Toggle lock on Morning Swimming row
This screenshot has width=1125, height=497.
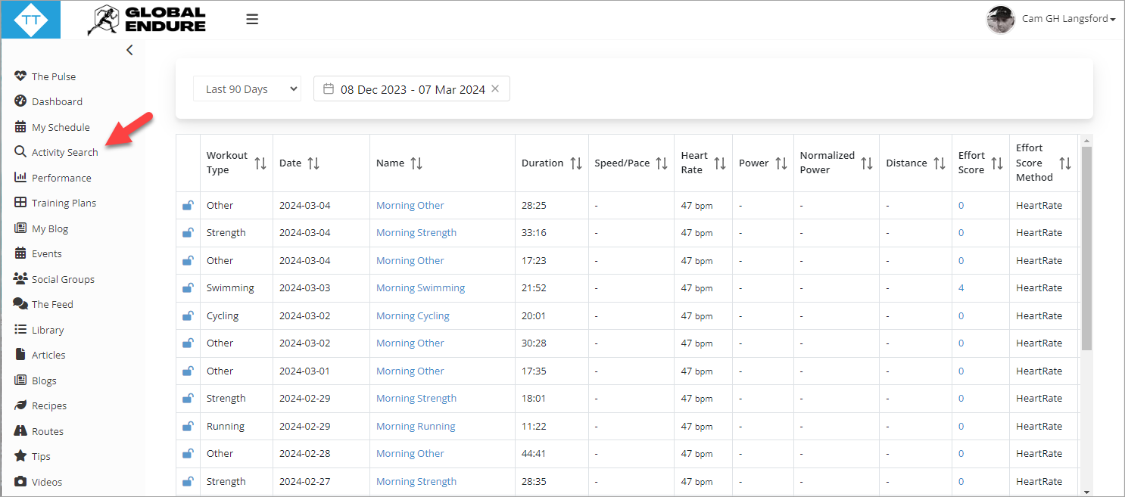pyautogui.click(x=187, y=288)
